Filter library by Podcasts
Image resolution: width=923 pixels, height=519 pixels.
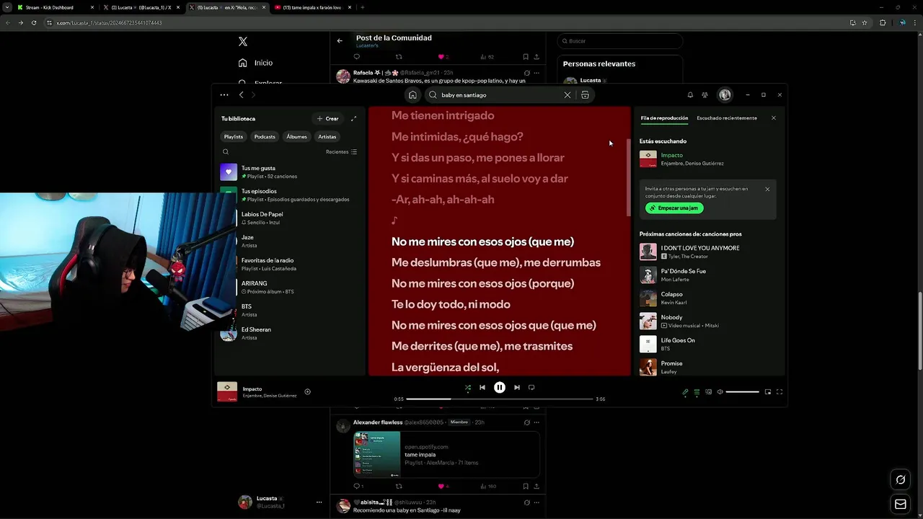coord(265,136)
